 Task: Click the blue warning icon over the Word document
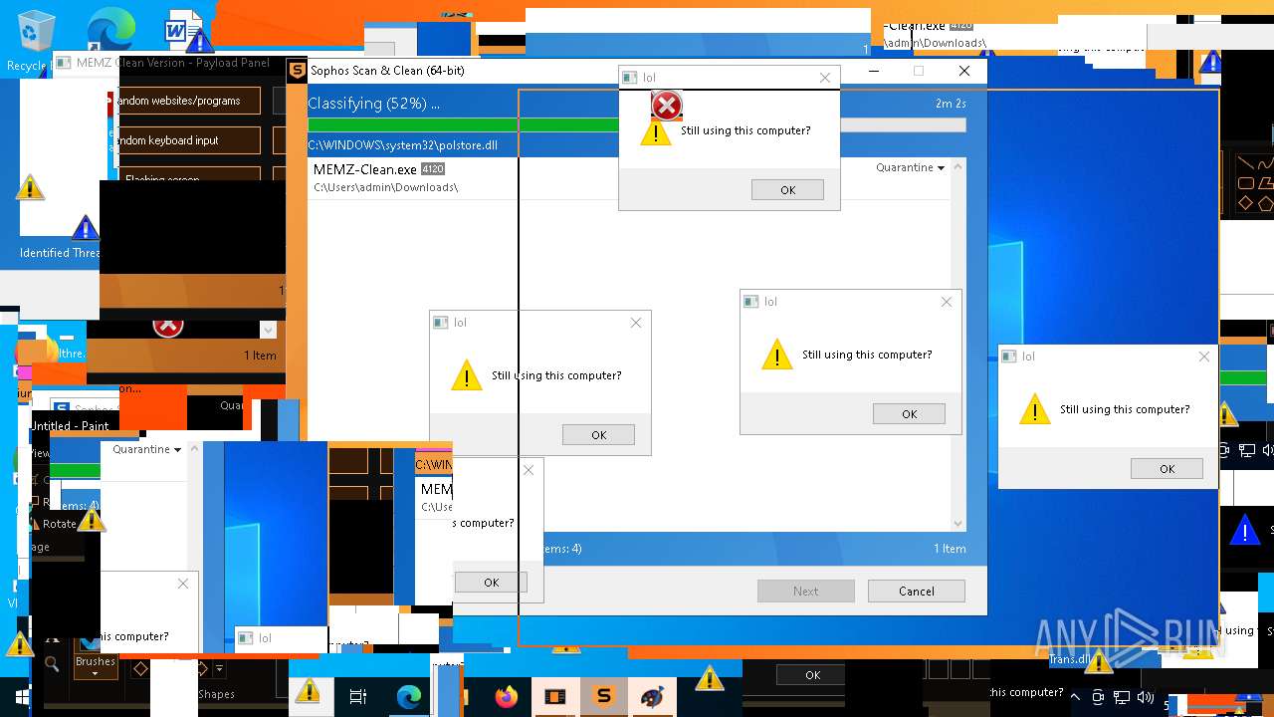[199, 41]
